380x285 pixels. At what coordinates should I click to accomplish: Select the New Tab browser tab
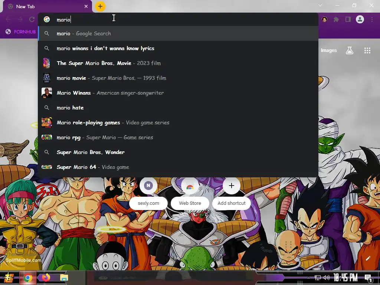coord(47,7)
